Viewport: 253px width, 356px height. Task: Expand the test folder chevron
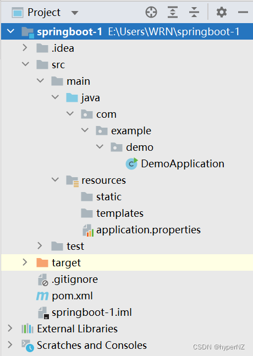(x=40, y=246)
